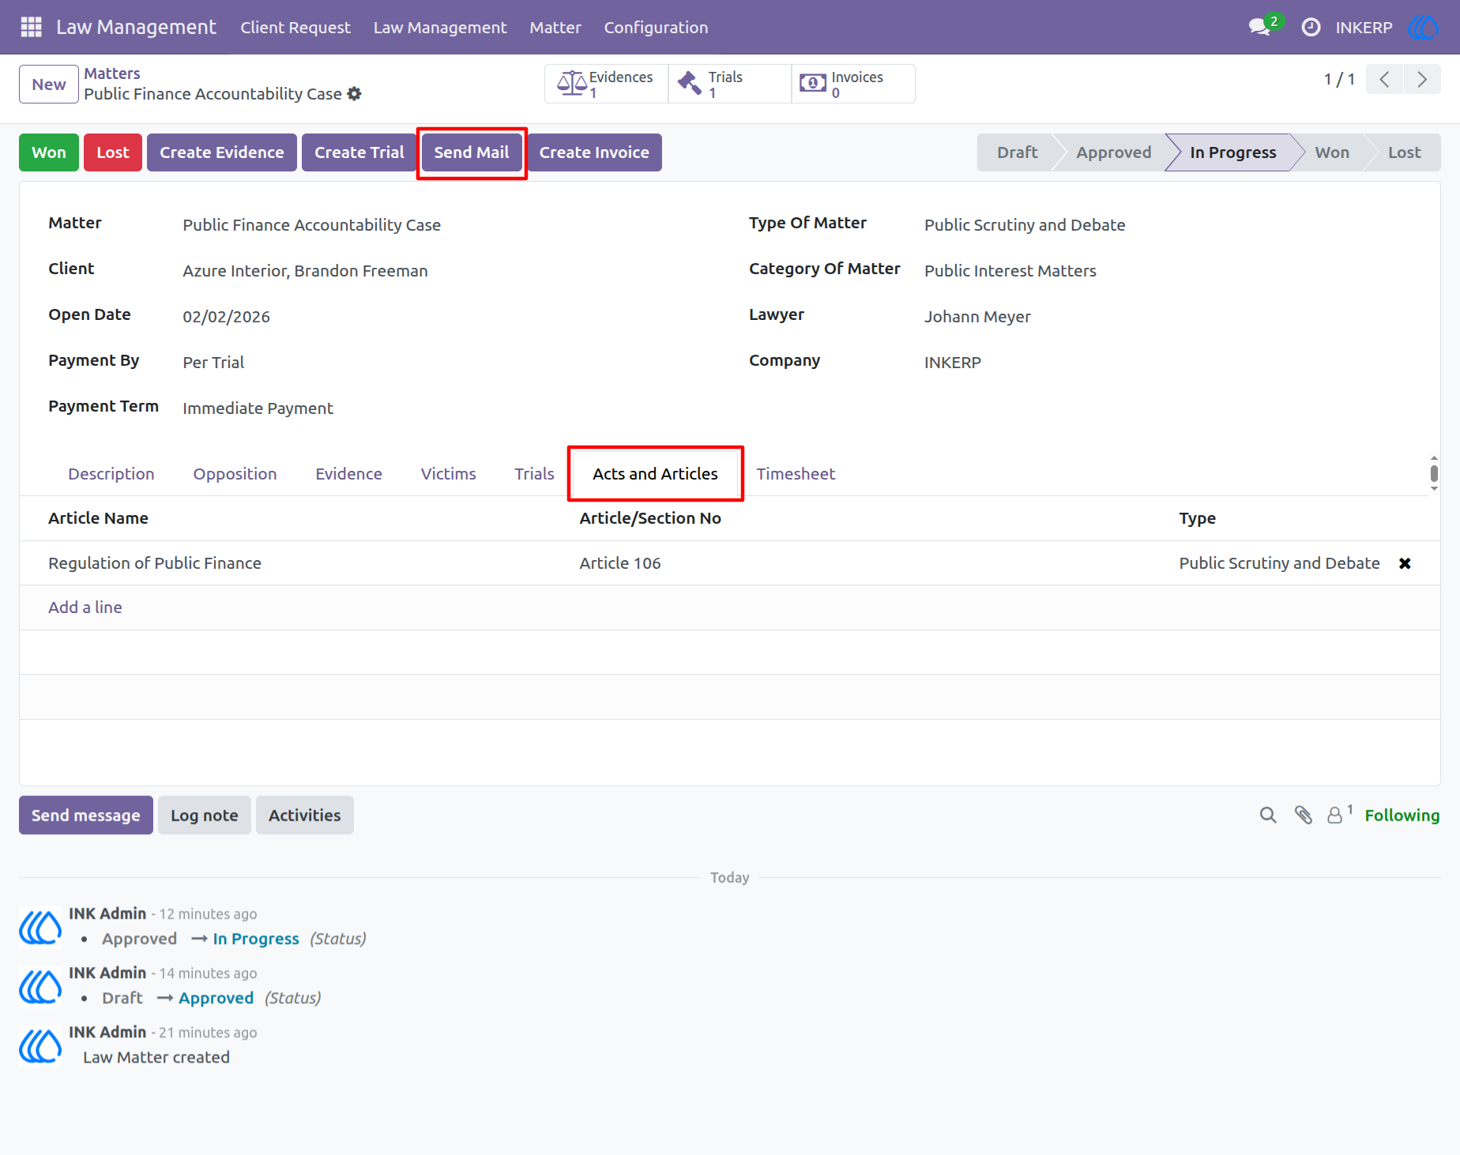Open the Trials gavel stat button
Image resolution: width=1460 pixels, height=1155 pixels.
pos(729,84)
